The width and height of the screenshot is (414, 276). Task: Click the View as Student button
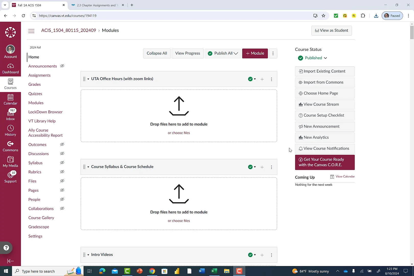[x=331, y=30]
